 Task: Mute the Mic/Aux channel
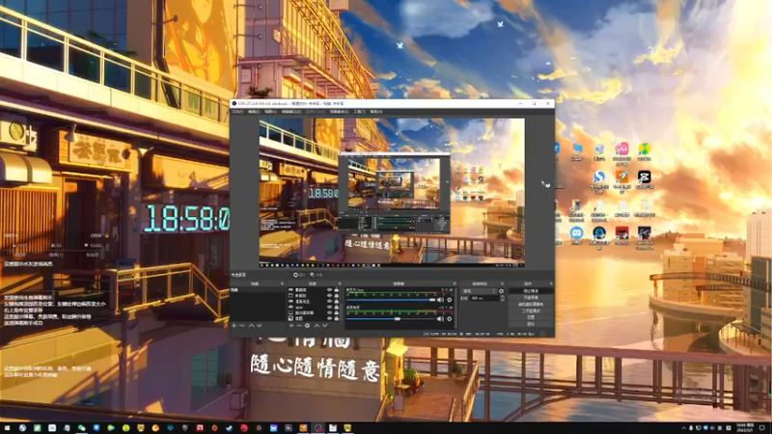pyautogui.click(x=440, y=300)
